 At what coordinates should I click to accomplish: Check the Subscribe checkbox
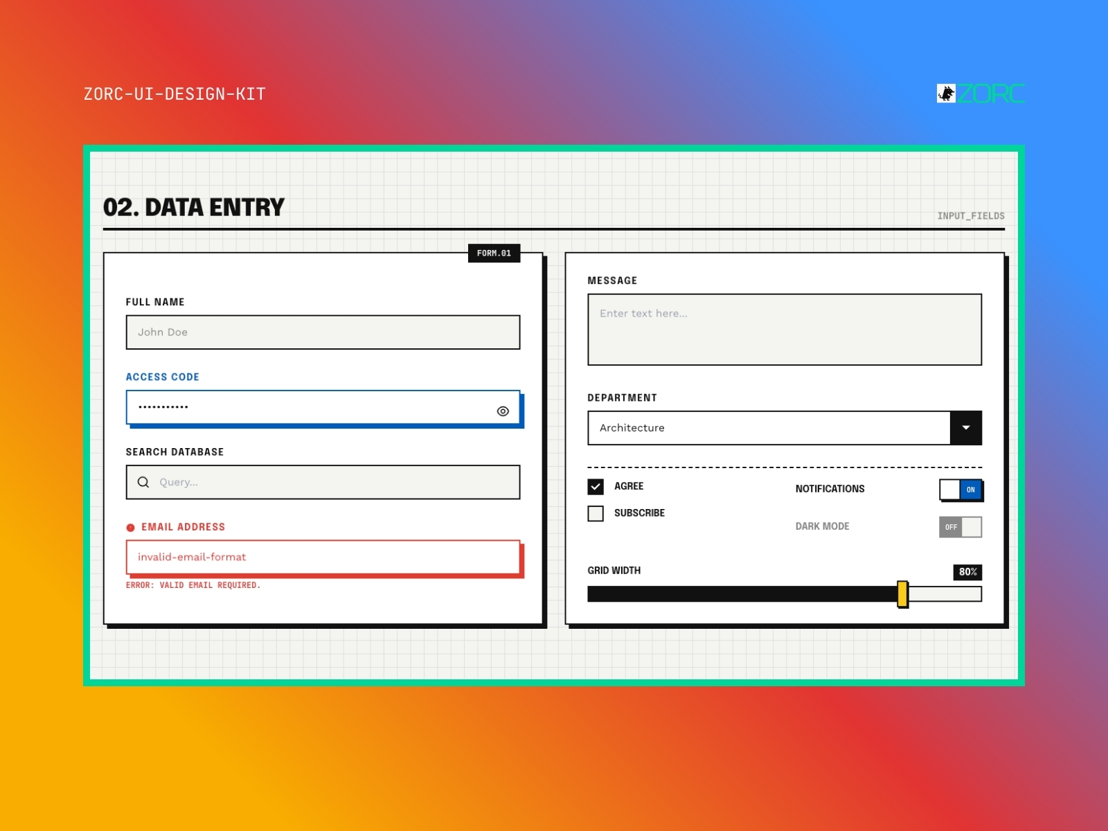[596, 513]
